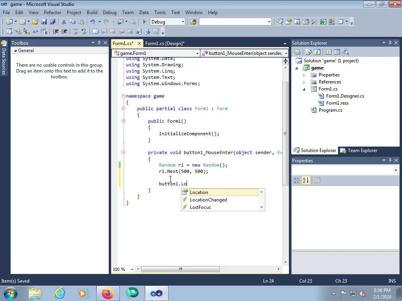Viewport: 402px width, 301px height.
Task: Open the Refactor menu
Action: click(53, 12)
